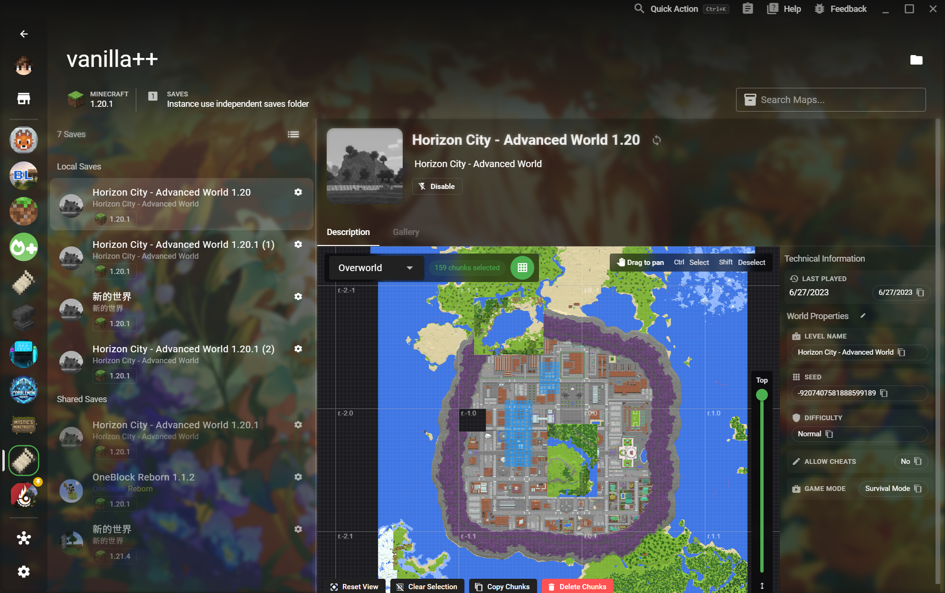Screen dimensions: 945x593
Task: Click the tan scroll instance icon below green flame
Action: pyautogui.click(x=24, y=282)
